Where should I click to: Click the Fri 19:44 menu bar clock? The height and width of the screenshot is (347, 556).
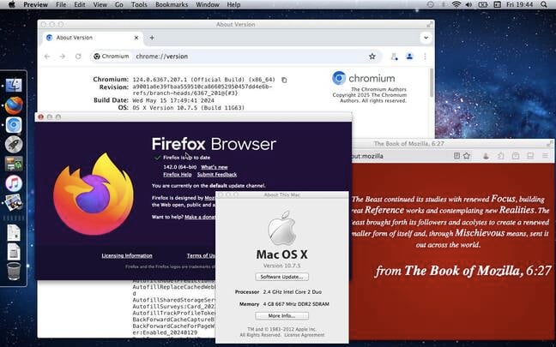(x=520, y=4)
